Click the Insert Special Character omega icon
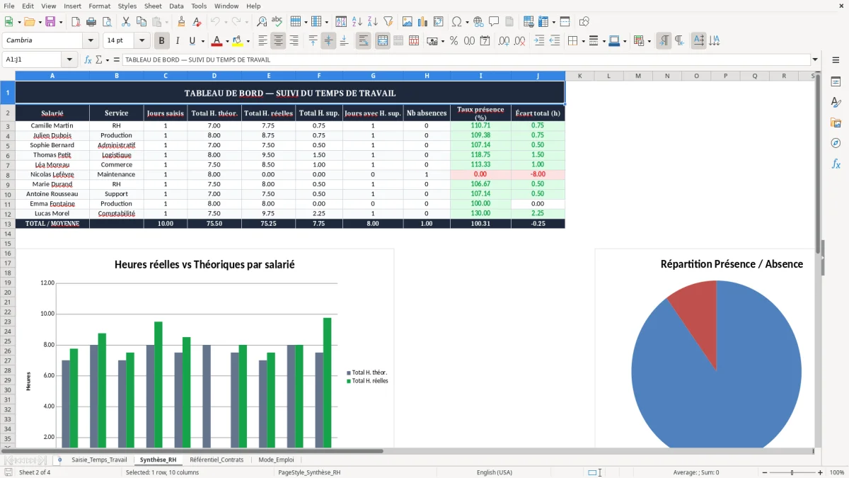The width and height of the screenshot is (849, 478). (x=456, y=22)
